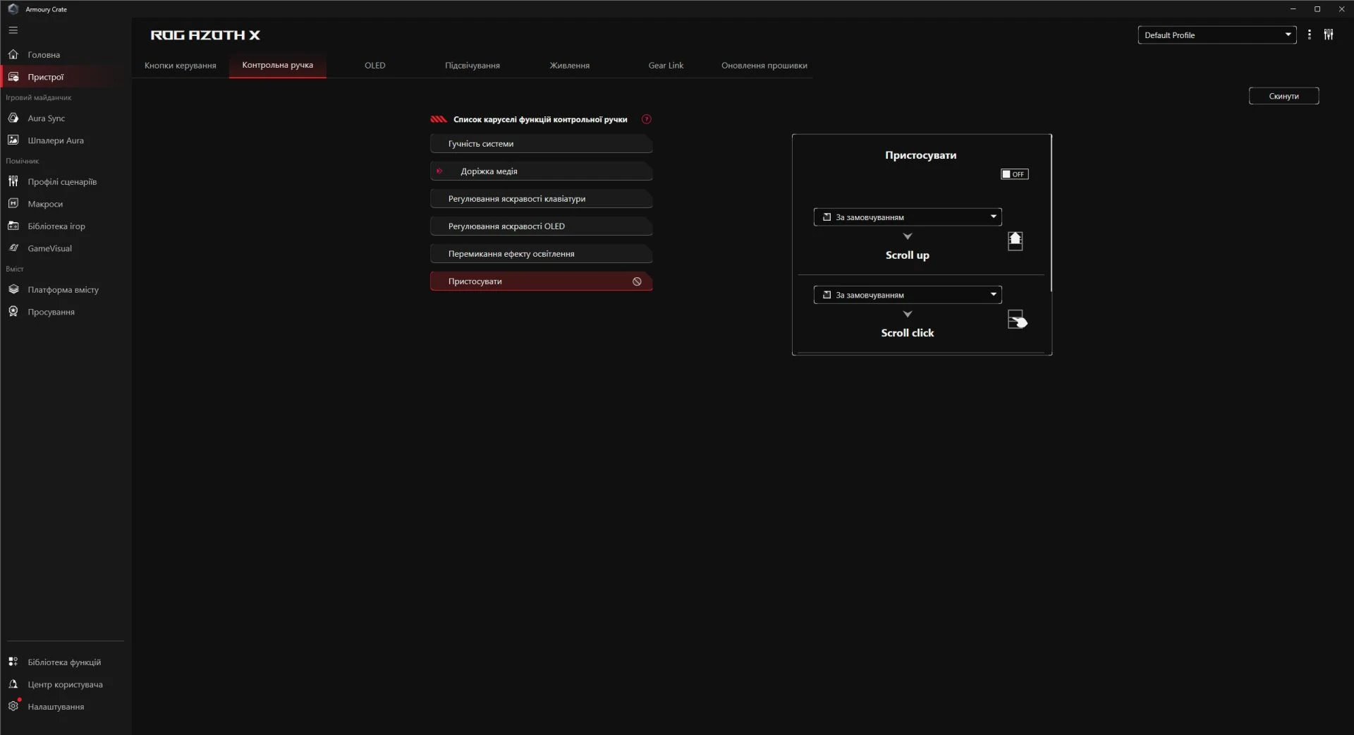Switch to the OLED tab

click(x=375, y=66)
